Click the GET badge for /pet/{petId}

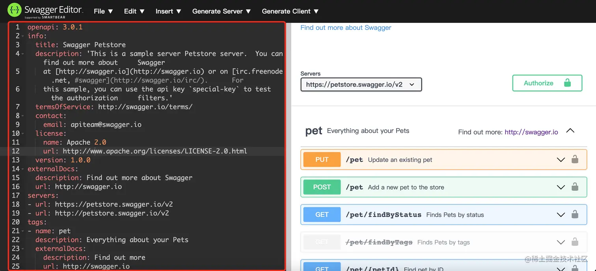pos(322,267)
